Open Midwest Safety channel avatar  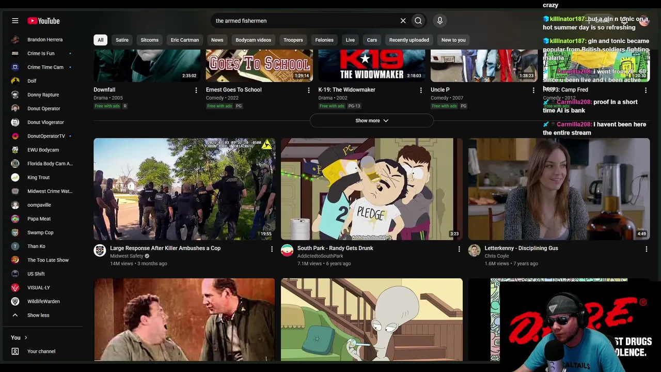tap(100, 251)
